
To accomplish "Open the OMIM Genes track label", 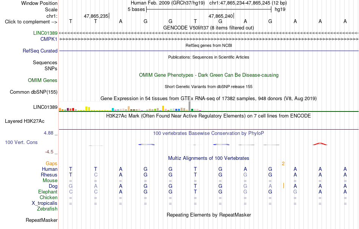I will point(42,80).
